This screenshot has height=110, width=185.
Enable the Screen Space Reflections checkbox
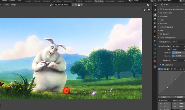pos(161,9)
